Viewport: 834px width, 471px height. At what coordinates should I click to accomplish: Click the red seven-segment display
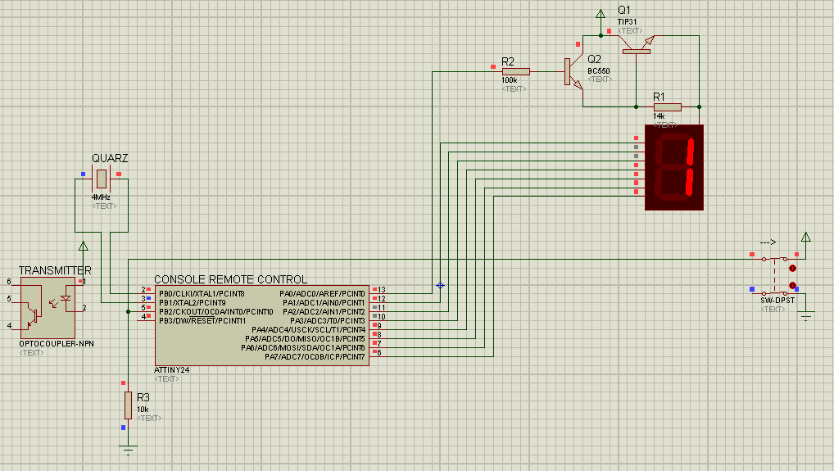click(x=674, y=168)
